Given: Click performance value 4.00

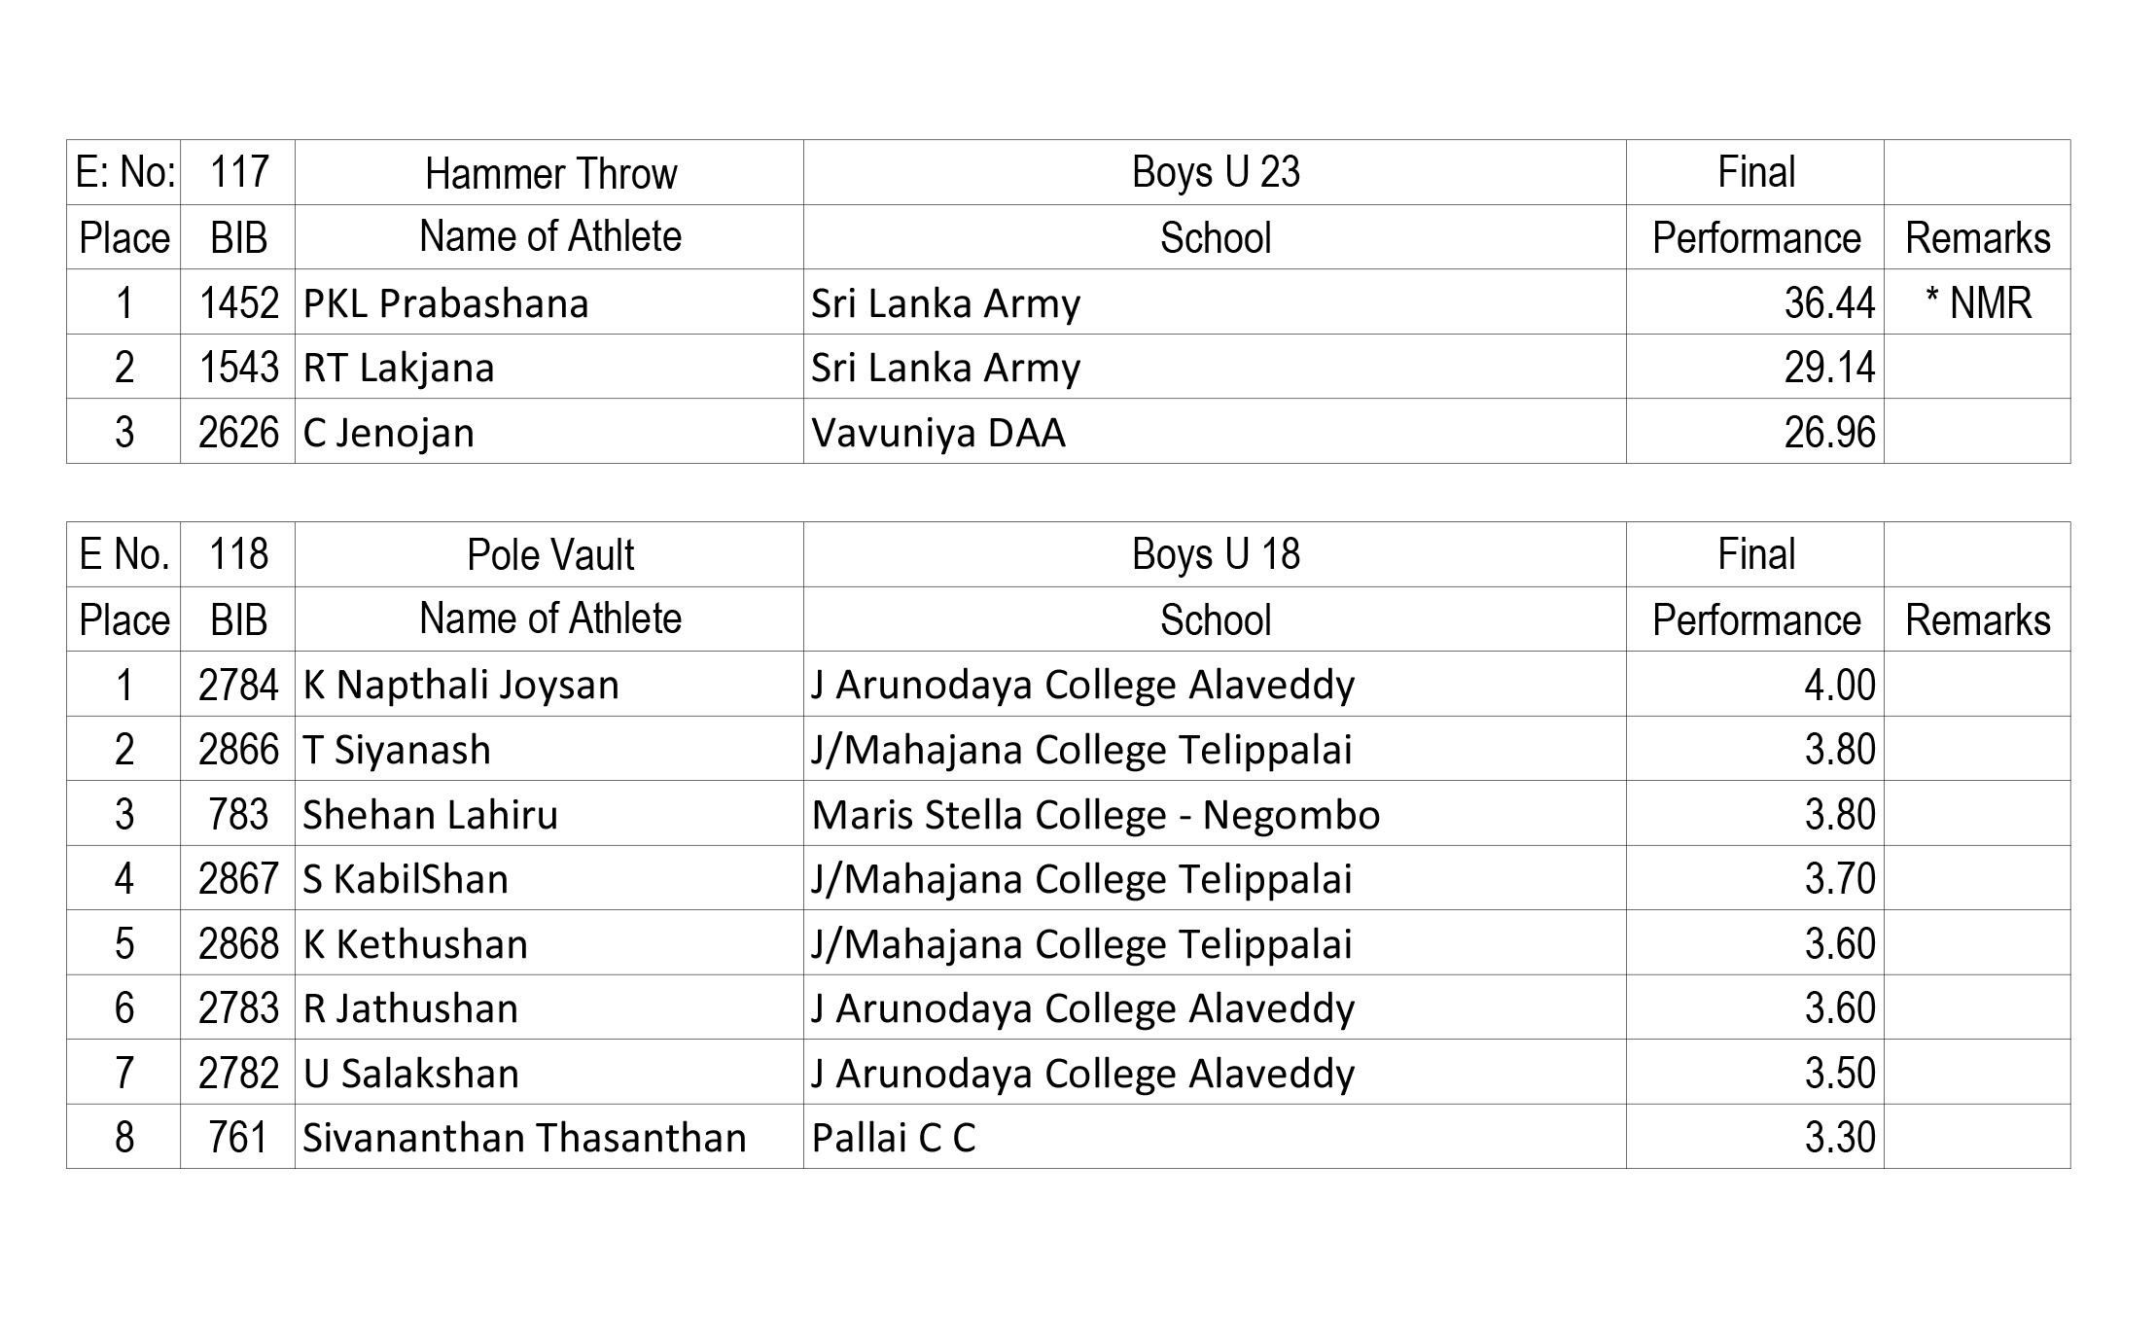Looking at the screenshot, I should click(x=1839, y=685).
